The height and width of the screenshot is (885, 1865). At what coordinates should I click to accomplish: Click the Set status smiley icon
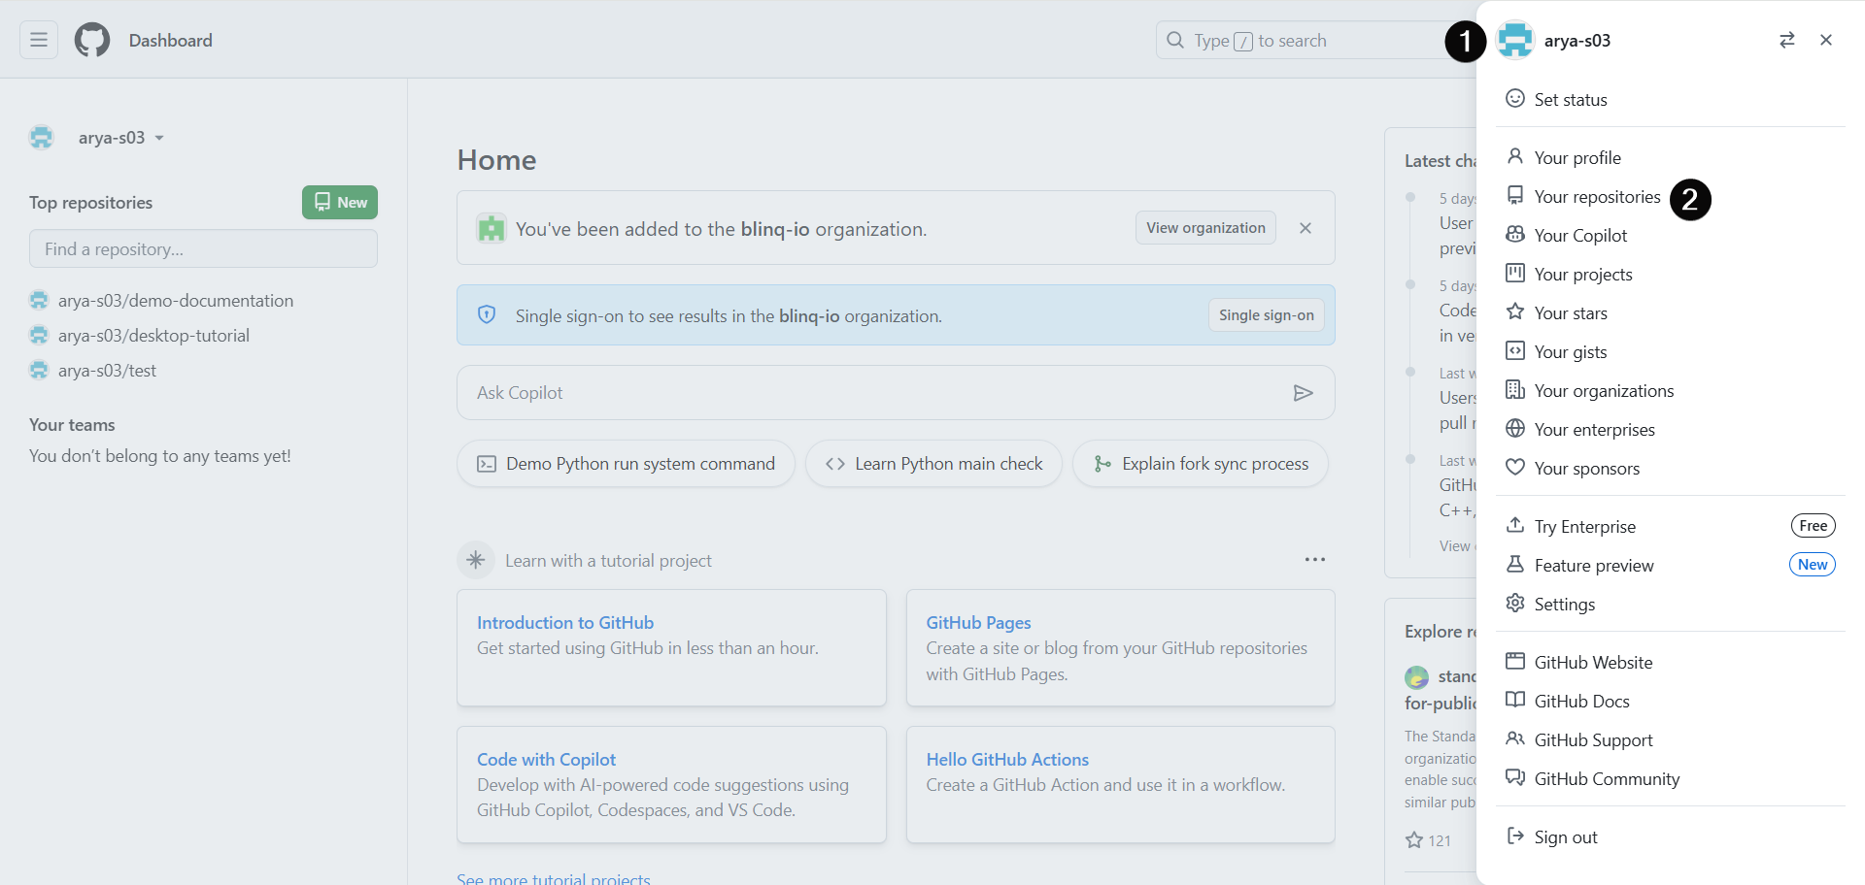click(1515, 98)
